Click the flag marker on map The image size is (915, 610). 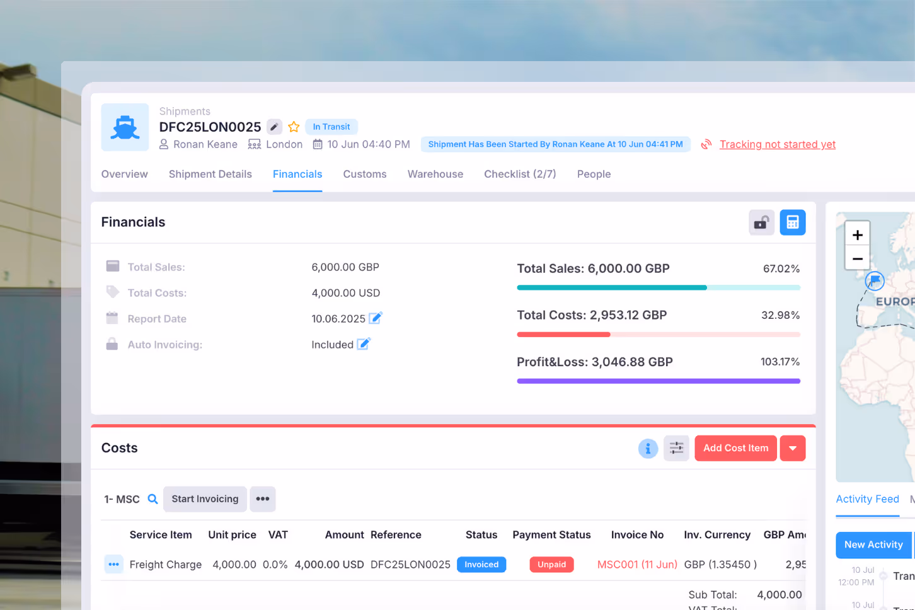point(875,280)
